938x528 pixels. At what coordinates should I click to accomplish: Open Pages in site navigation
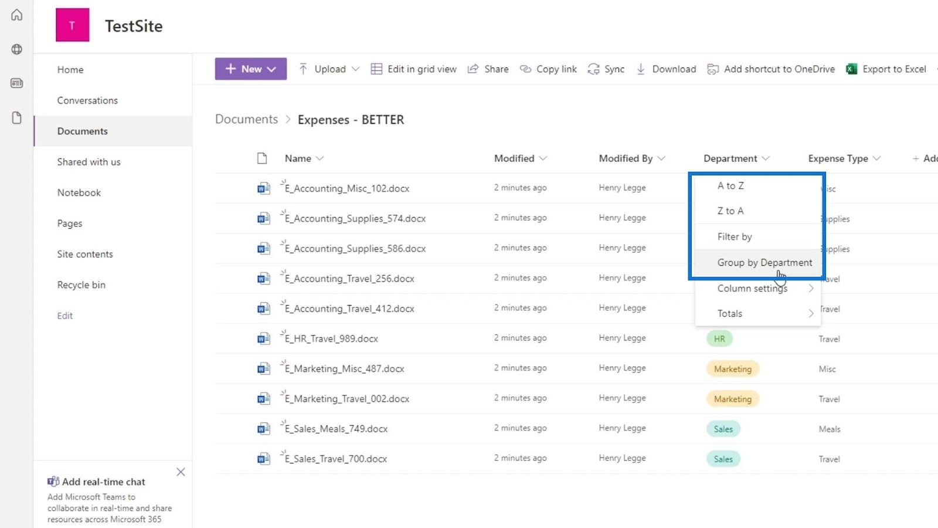click(70, 224)
